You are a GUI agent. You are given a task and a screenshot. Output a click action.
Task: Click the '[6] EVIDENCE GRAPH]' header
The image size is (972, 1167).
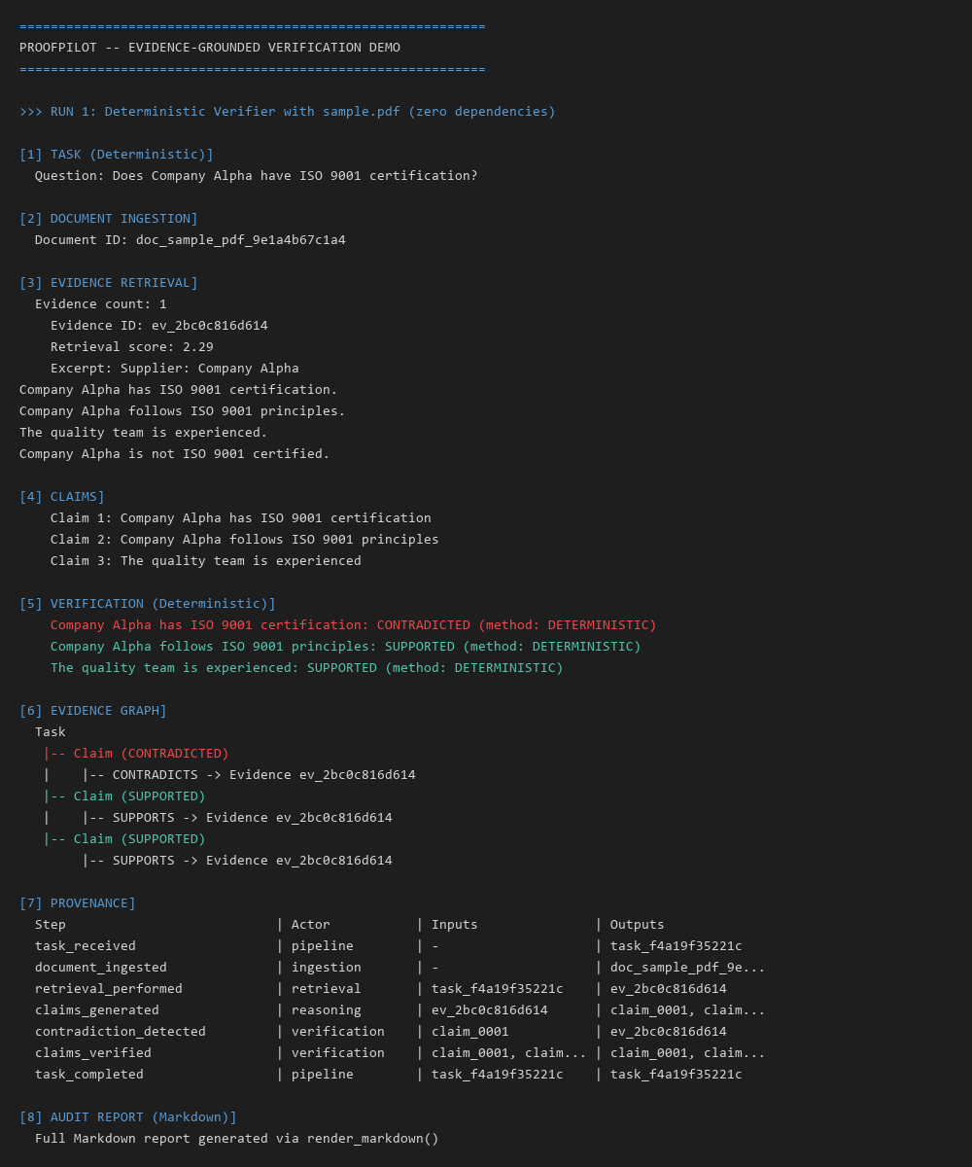click(x=93, y=710)
